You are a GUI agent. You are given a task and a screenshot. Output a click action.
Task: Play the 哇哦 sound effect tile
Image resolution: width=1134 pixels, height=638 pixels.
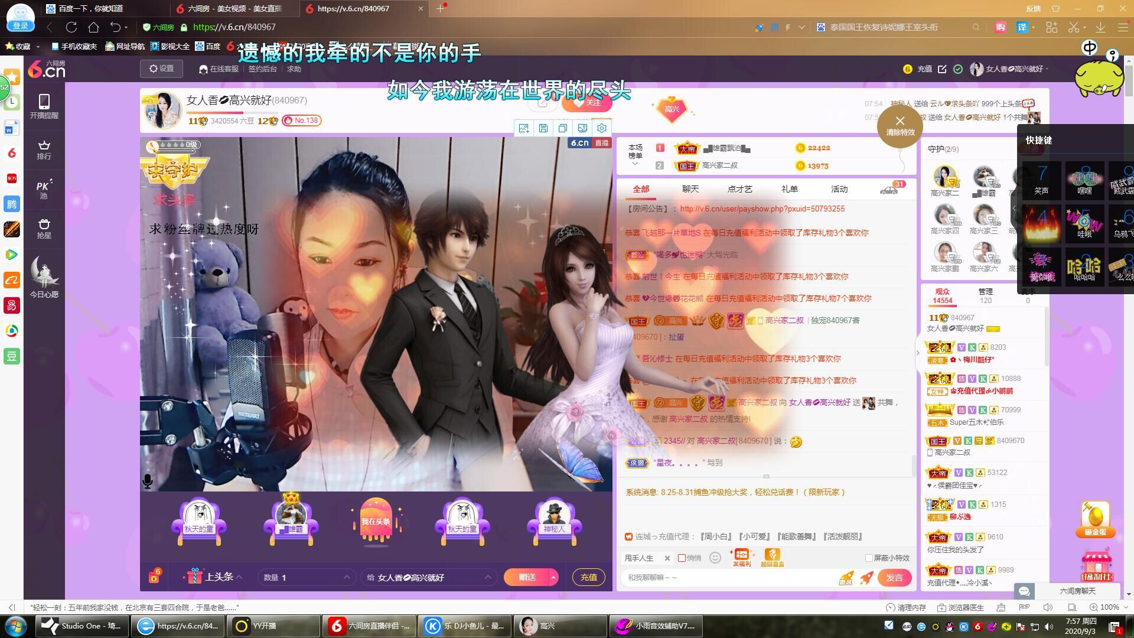tap(1084, 223)
